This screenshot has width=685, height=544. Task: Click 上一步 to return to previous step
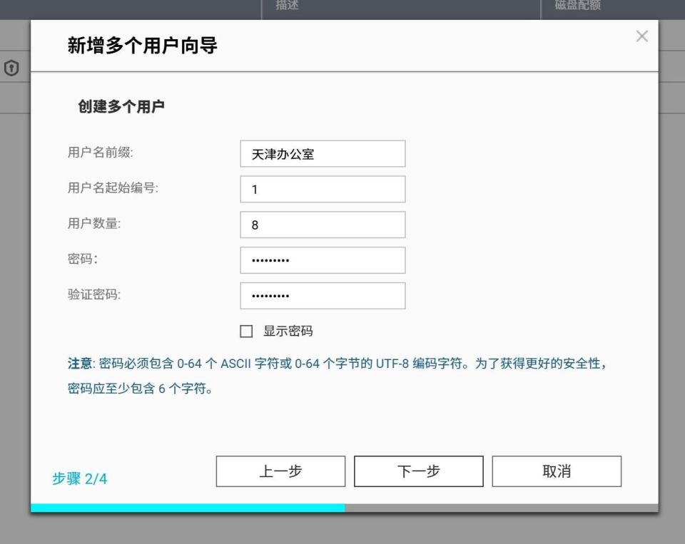(x=280, y=471)
